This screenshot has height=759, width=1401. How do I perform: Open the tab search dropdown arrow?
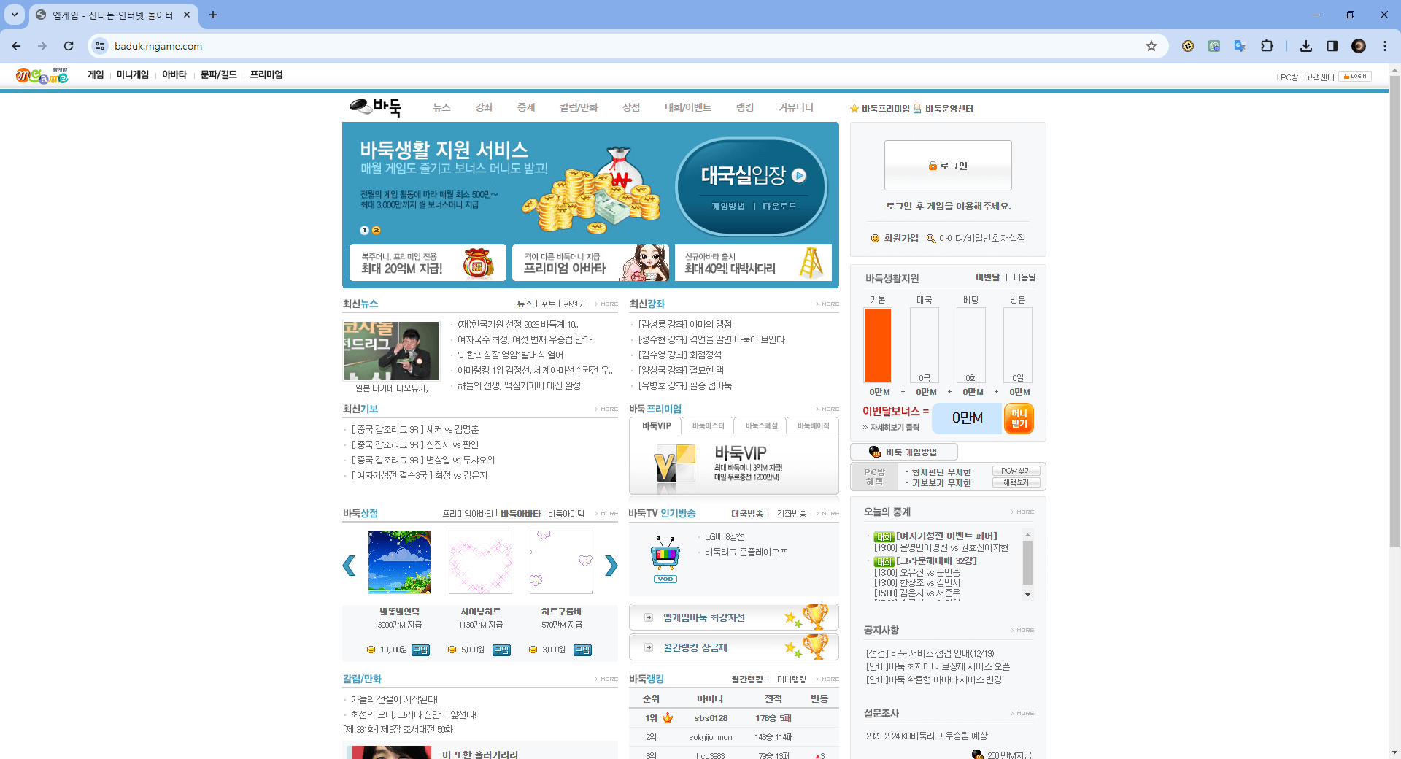coord(15,15)
